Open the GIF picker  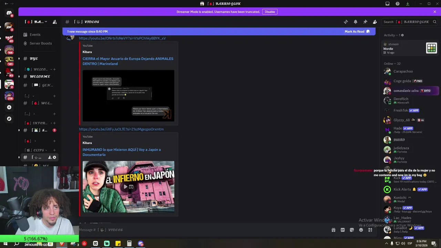tap(343, 230)
